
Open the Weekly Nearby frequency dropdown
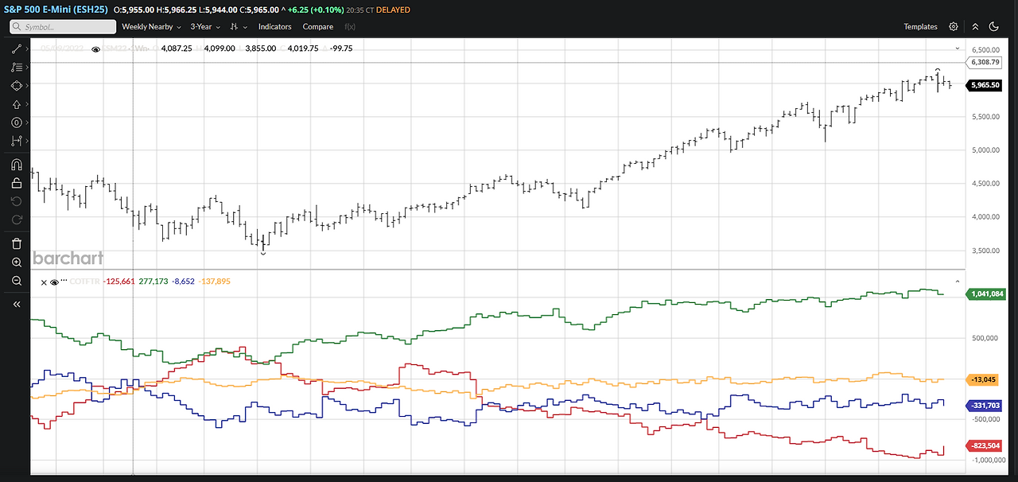coord(150,26)
